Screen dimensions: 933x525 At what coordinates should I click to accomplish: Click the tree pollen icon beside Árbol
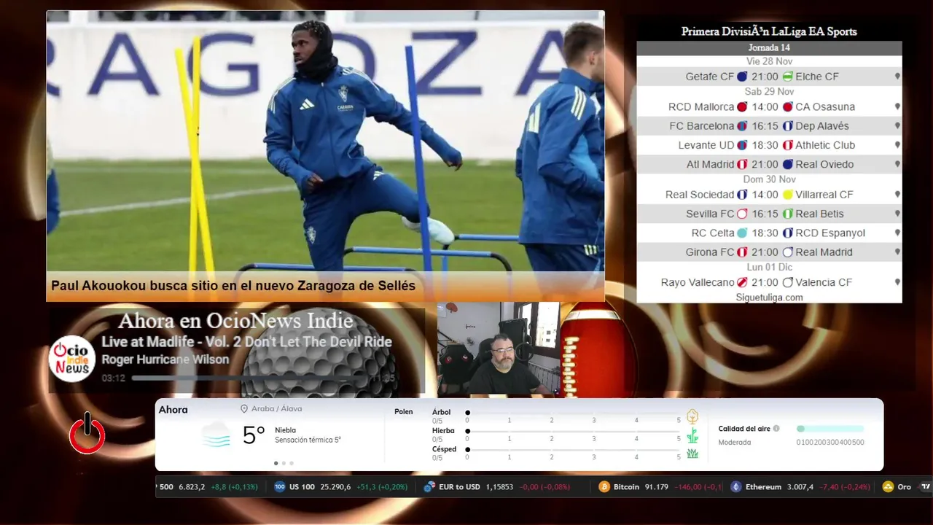pyautogui.click(x=692, y=417)
